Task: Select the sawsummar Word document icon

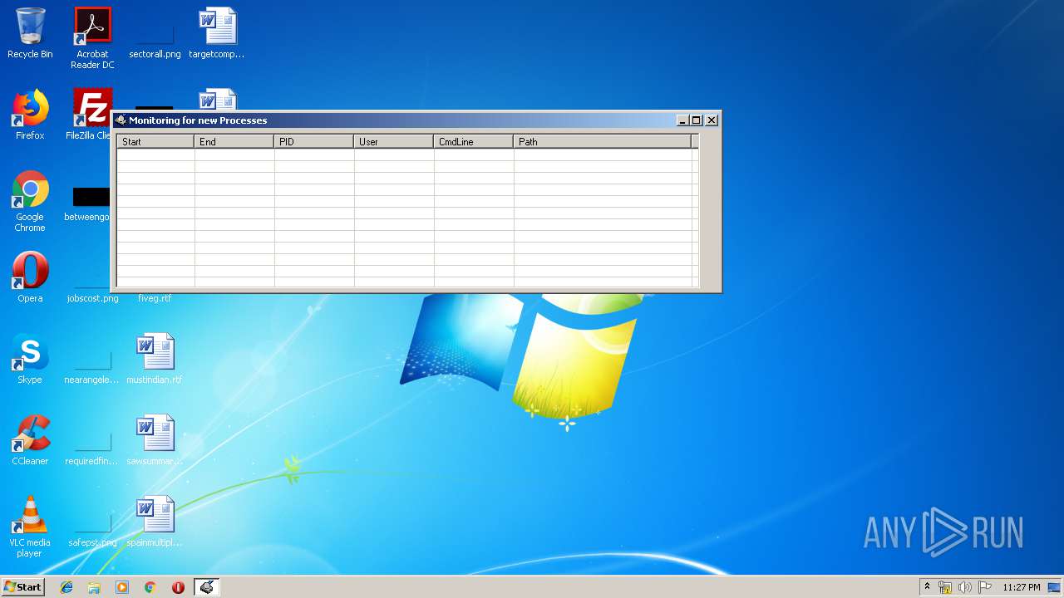Action: coord(155,440)
